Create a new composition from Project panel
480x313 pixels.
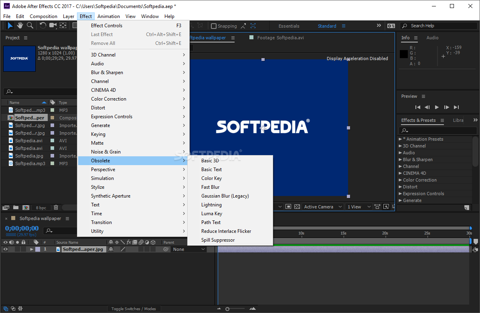26,208
